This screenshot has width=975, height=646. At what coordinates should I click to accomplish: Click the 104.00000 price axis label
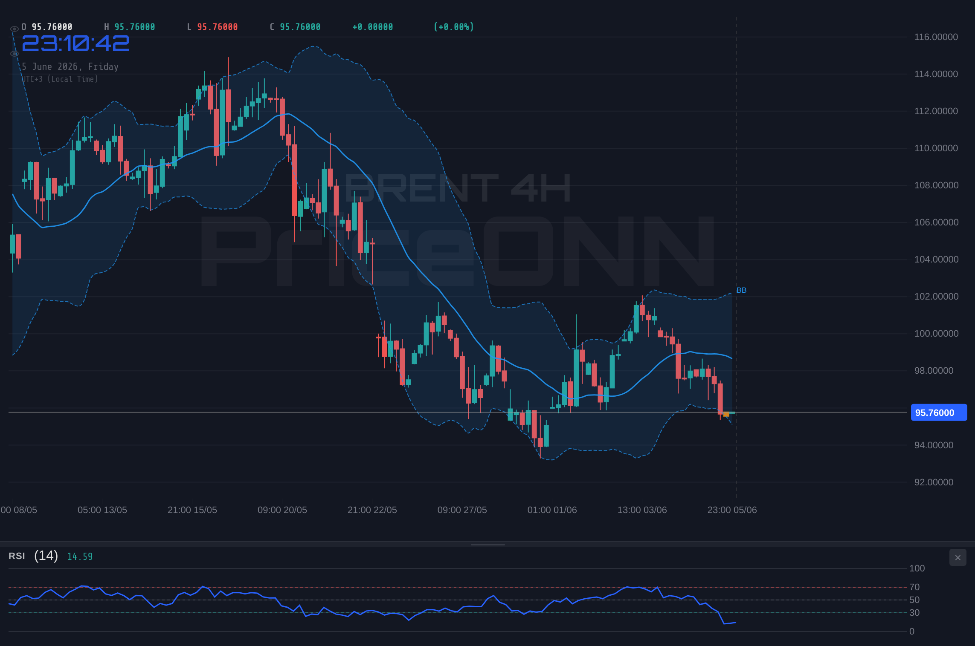coord(936,260)
